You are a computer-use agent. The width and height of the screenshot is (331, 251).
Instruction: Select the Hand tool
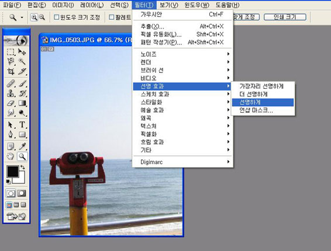point(11,156)
